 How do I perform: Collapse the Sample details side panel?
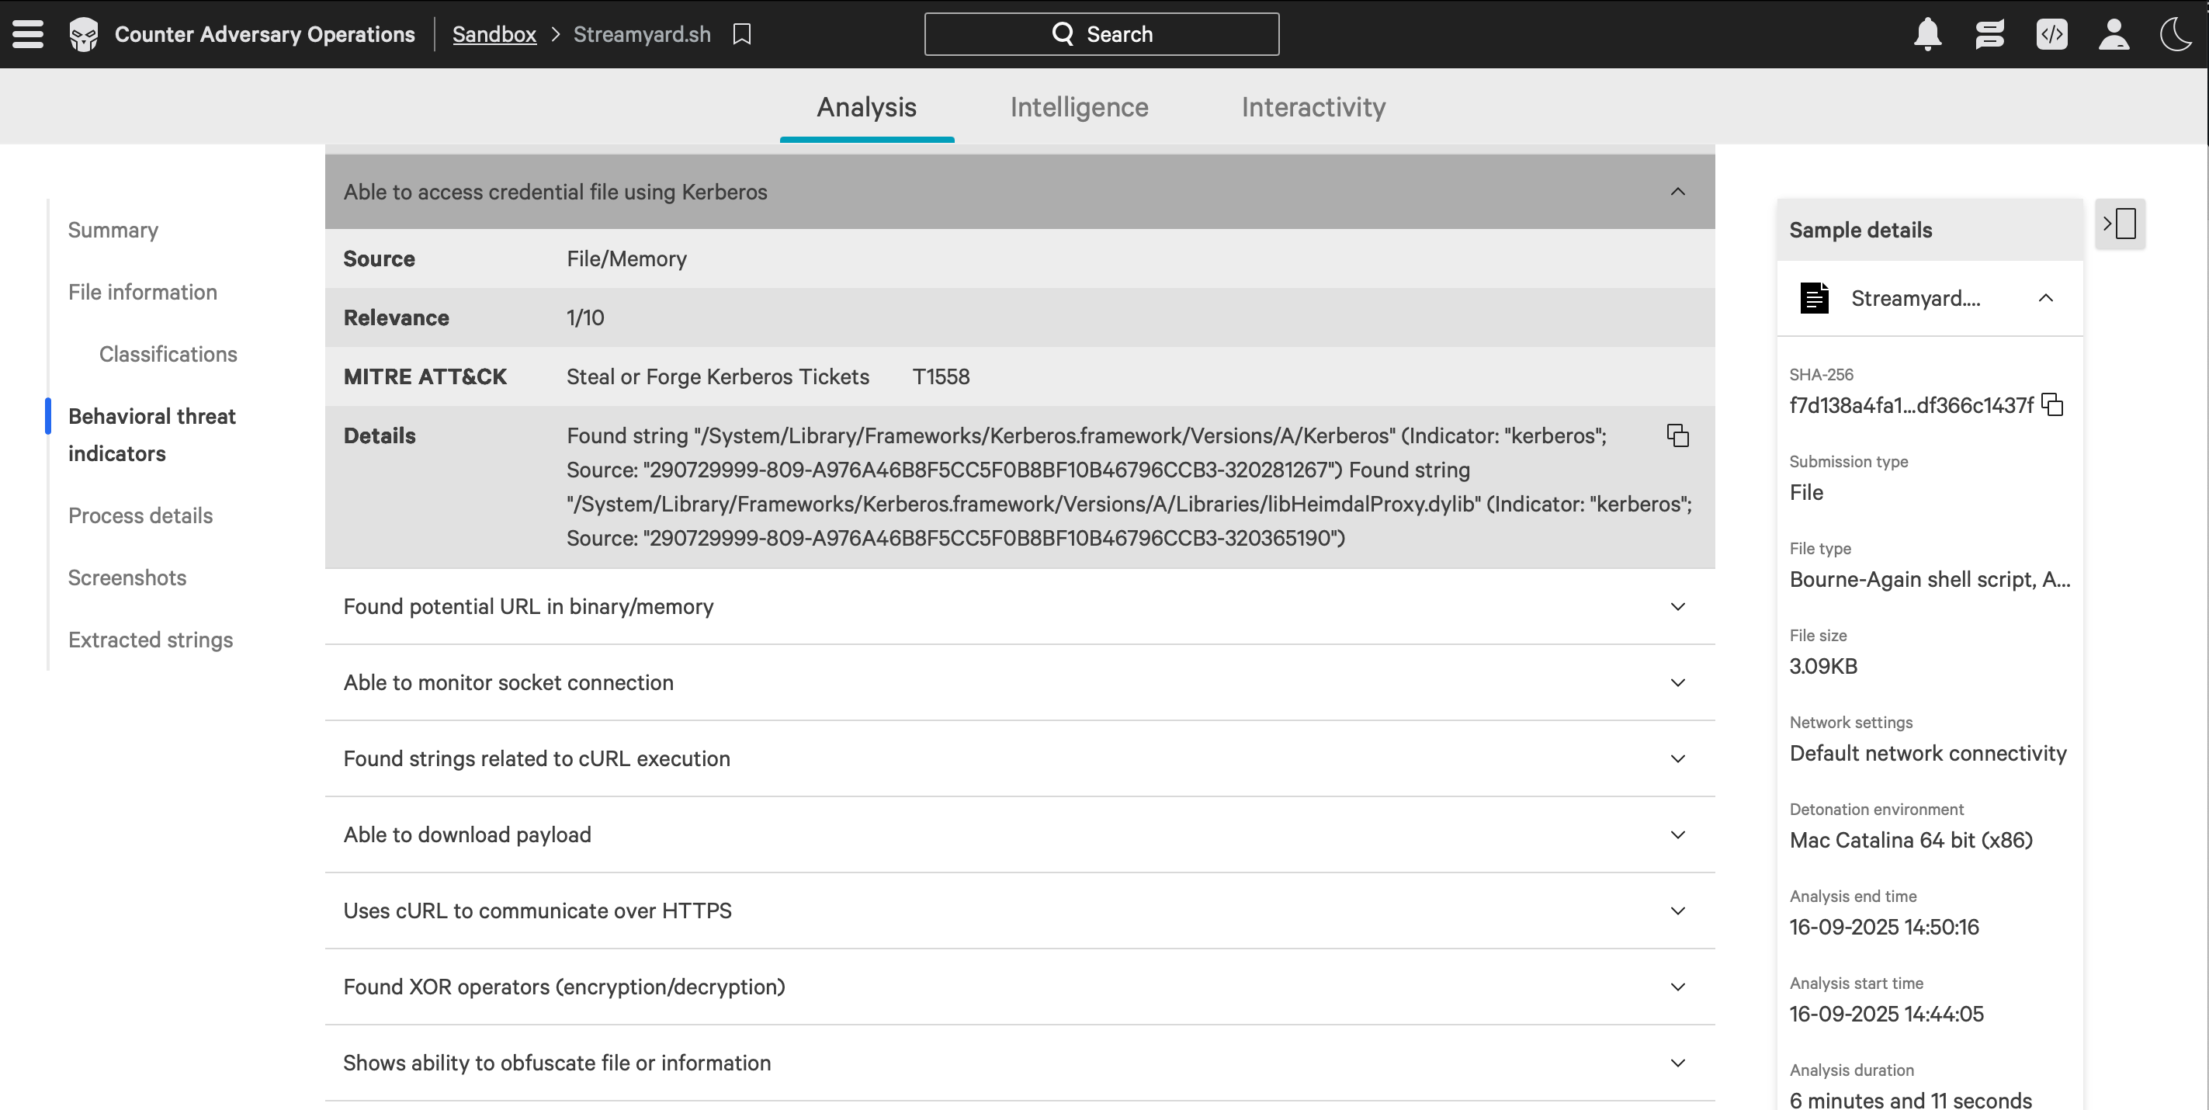click(2119, 225)
